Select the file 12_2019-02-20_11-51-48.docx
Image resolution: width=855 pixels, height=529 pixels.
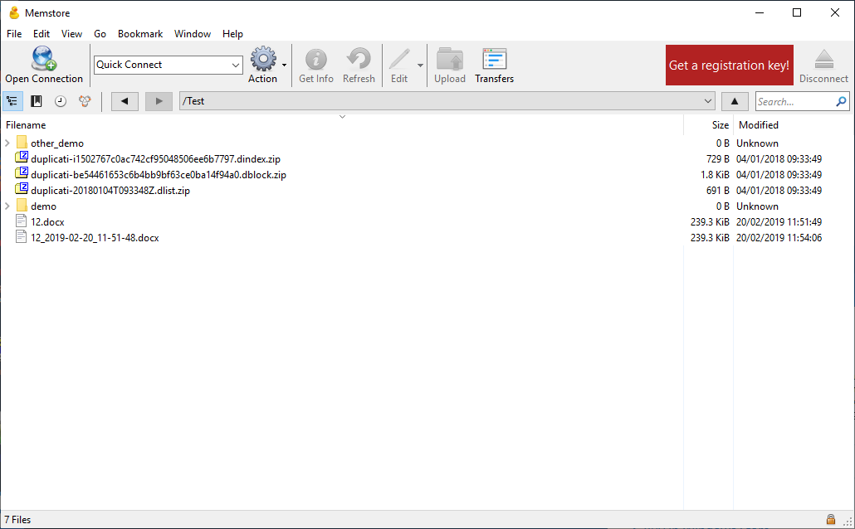(95, 237)
